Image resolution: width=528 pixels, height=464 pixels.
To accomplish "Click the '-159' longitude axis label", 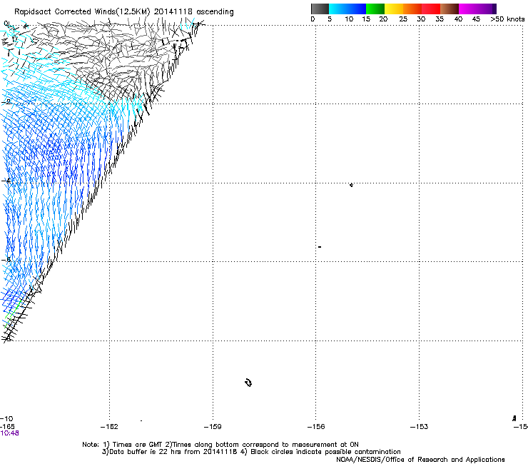I will coord(213,427).
